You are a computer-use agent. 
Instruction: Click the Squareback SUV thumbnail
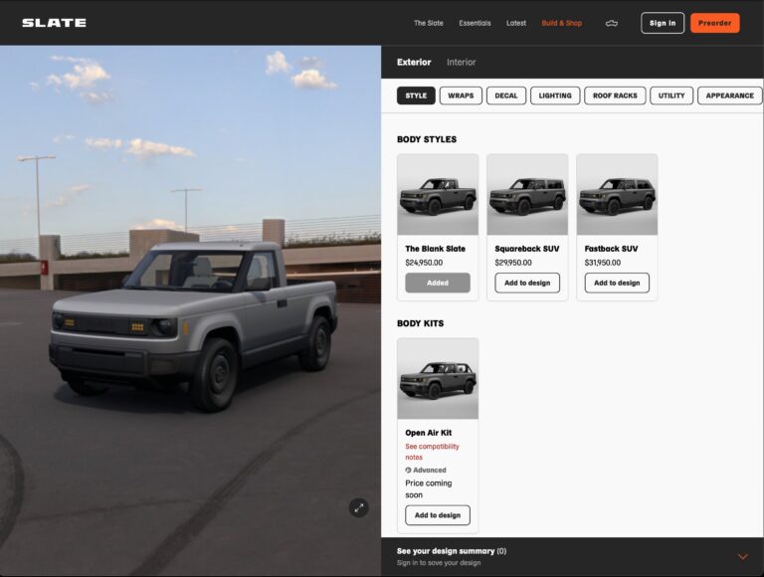tap(527, 195)
